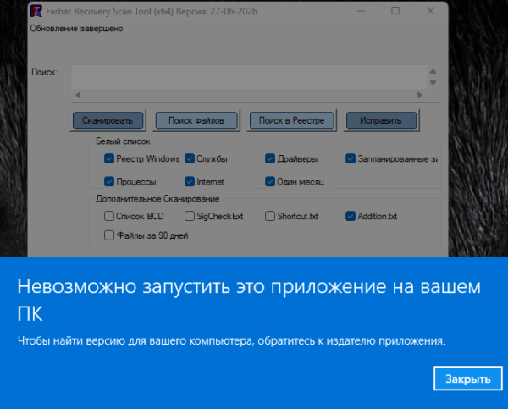Maximize the Farbar Recovery Scan Tool window
This screenshot has height=409, width=508.
[x=395, y=11]
